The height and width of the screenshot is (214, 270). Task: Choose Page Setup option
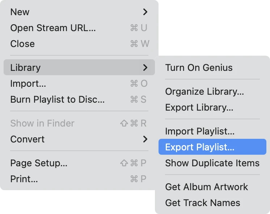tap(39, 163)
